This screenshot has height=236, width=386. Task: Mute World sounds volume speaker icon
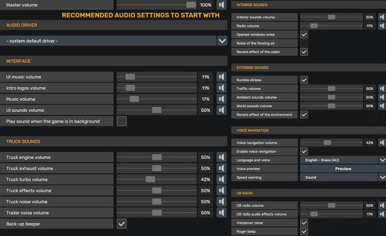point(382,106)
